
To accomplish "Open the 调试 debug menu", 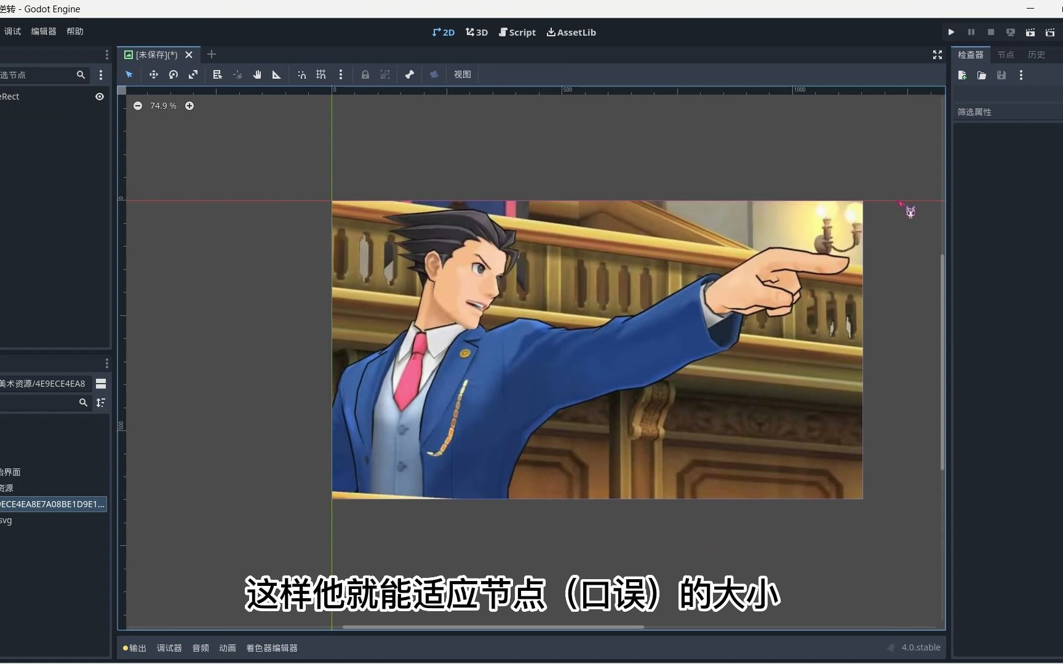I will pyautogui.click(x=12, y=31).
